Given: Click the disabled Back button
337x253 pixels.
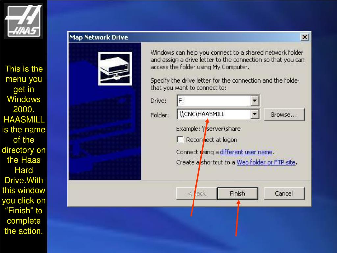Looking at the screenshot, I should pos(196,194).
